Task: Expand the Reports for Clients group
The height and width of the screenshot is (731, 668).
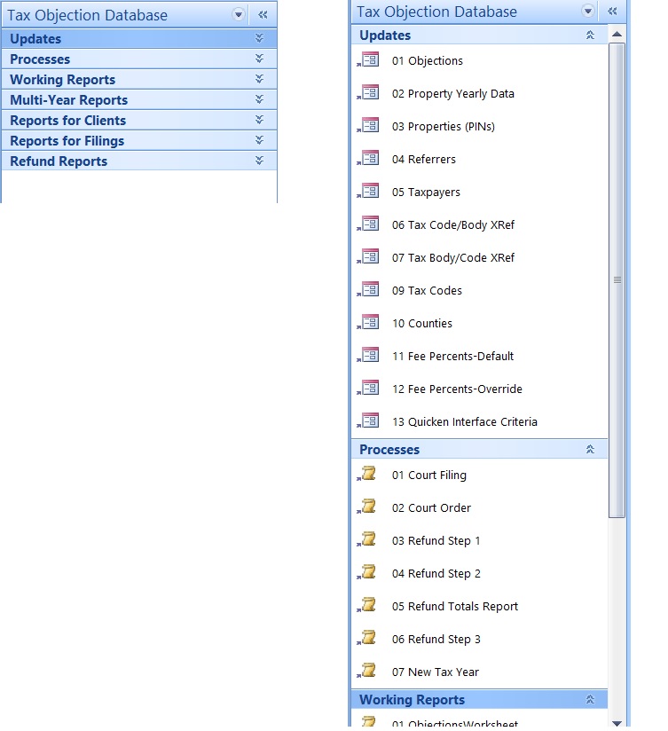Action: (x=259, y=120)
